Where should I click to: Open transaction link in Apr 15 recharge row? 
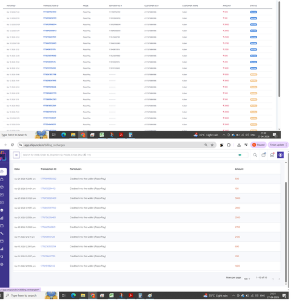tap(48, 246)
